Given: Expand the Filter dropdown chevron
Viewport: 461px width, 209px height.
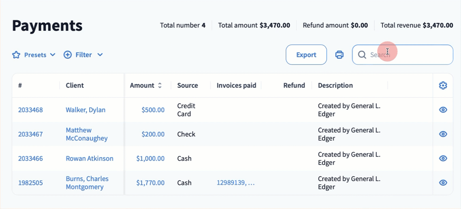Looking at the screenshot, I should click(x=100, y=55).
